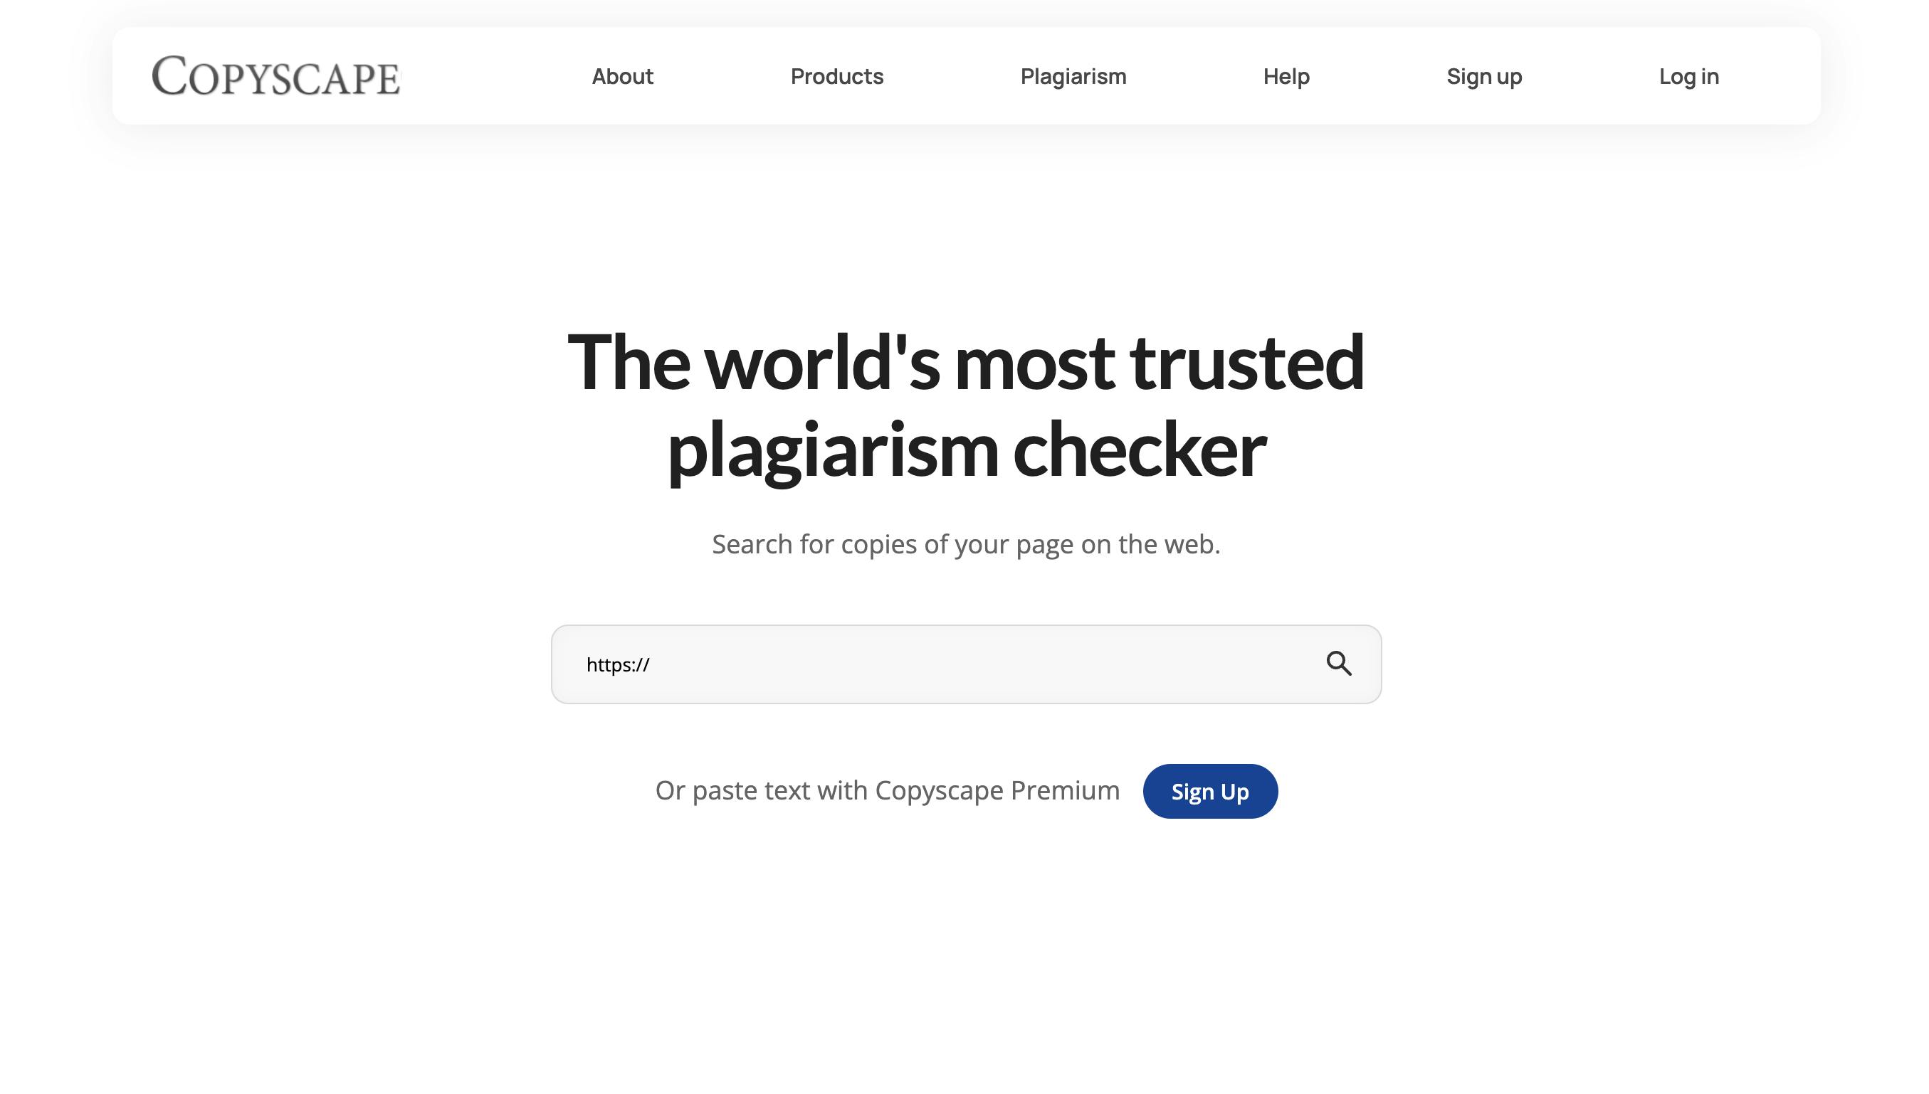The image size is (1929, 1094).
Task: Click the search magnifying glass icon
Action: [x=1338, y=662]
